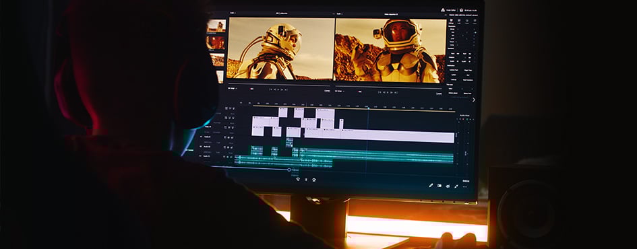Click the Visual Editor icon at top right
The height and width of the screenshot is (249, 637).
(x=443, y=9)
